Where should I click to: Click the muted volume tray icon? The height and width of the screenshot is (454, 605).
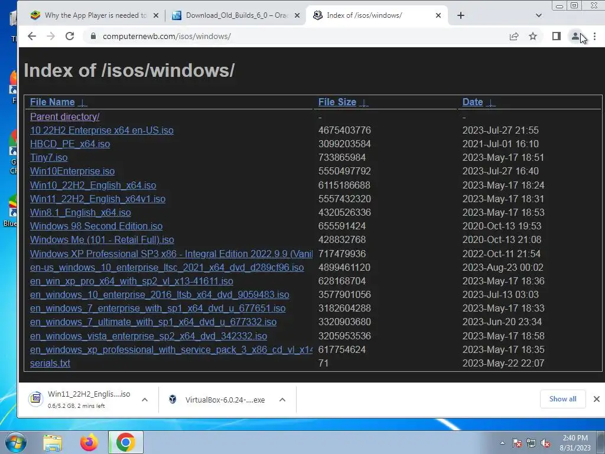[x=545, y=443]
